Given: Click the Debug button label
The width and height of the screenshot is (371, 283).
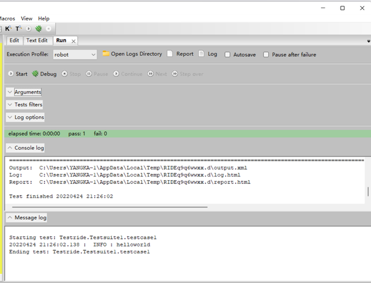Looking at the screenshot, I should click(x=48, y=74).
